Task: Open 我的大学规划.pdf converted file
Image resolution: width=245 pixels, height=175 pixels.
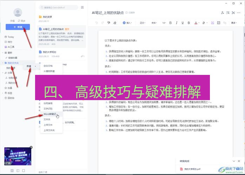Action: click(x=190, y=169)
